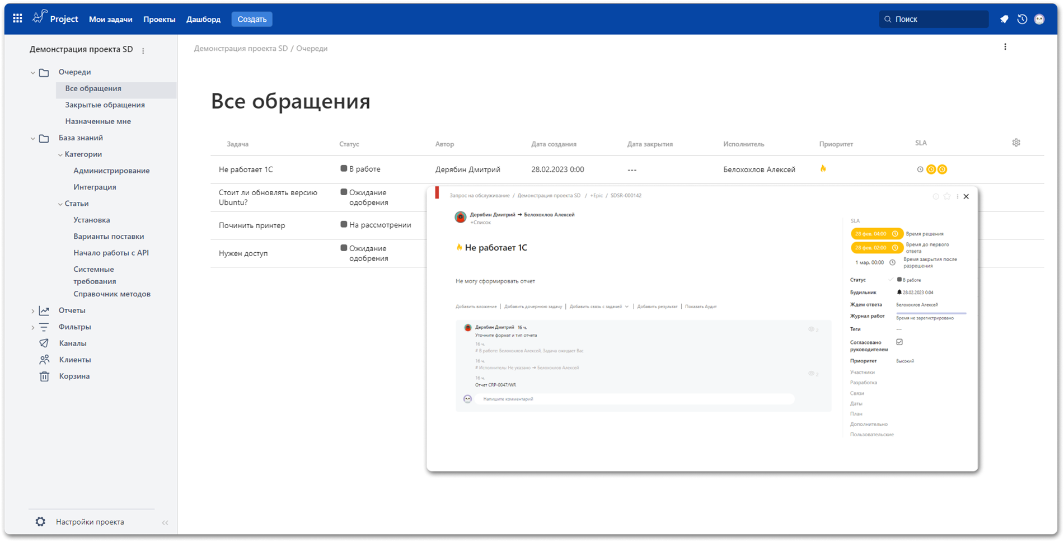Click the info icon in the task dialog
The width and height of the screenshot is (1064, 542).
click(x=935, y=196)
